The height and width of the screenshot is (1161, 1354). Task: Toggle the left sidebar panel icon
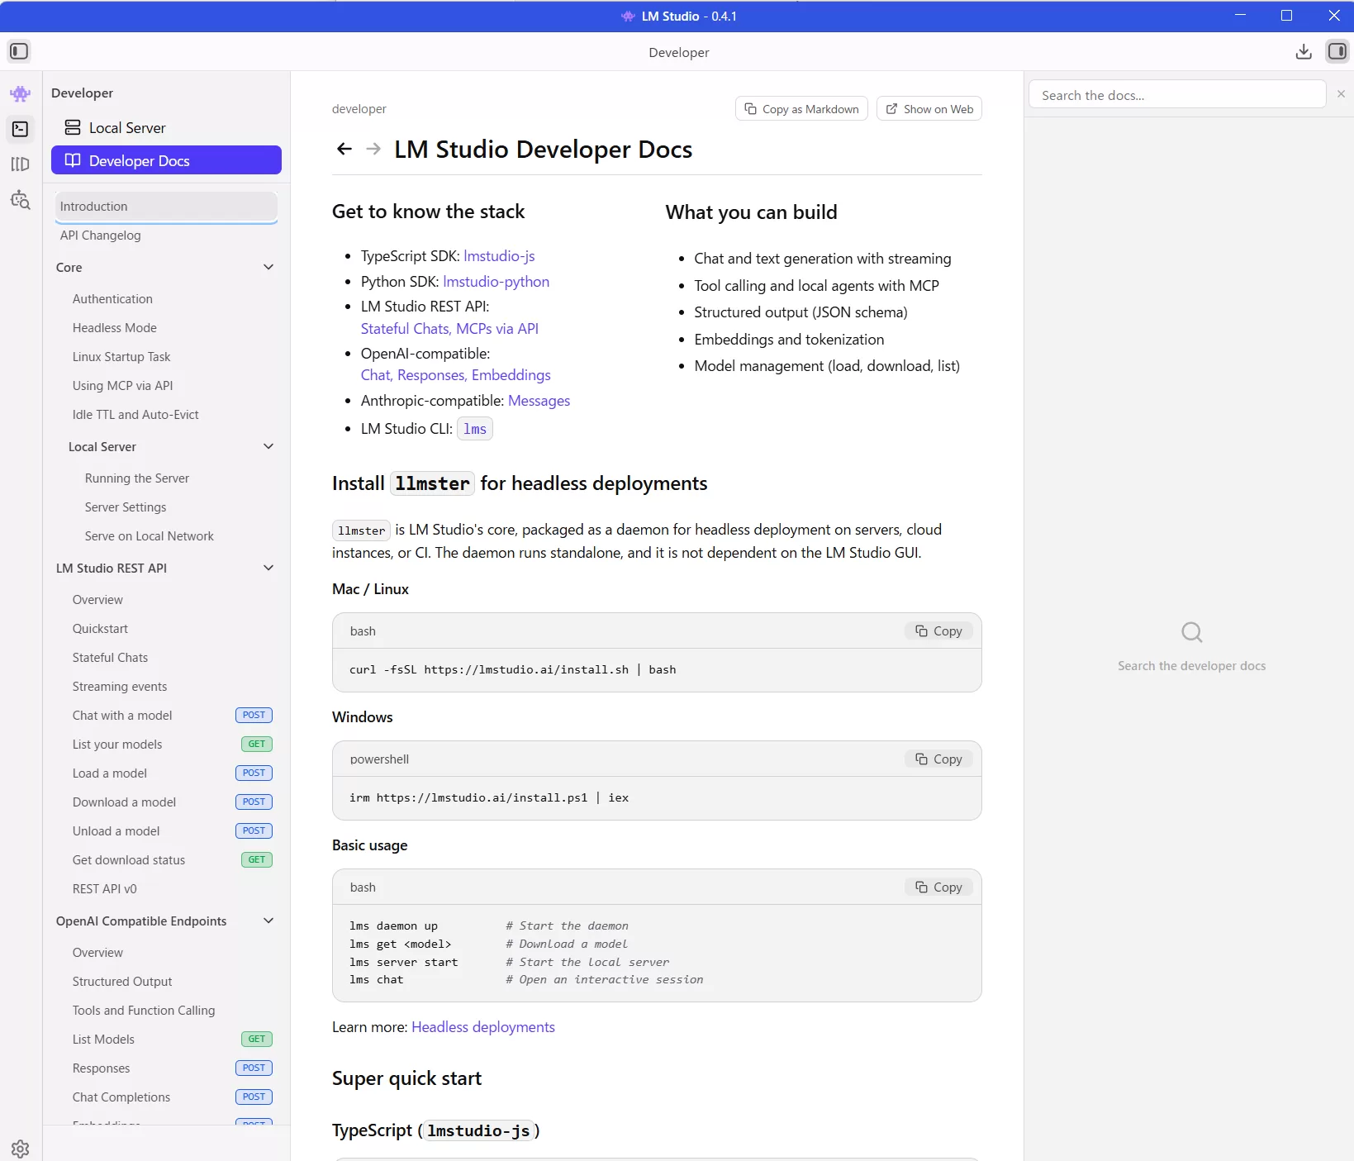[x=19, y=51]
